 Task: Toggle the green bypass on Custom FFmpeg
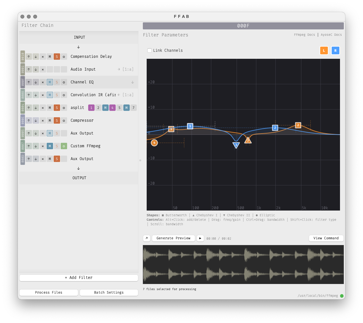[64, 146]
